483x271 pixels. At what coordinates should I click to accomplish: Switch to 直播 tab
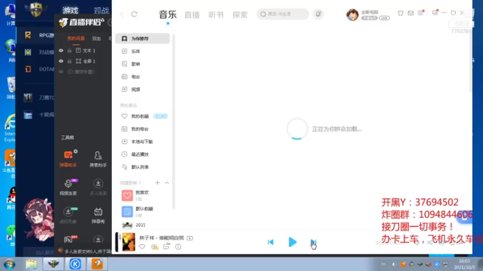tap(192, 14)
